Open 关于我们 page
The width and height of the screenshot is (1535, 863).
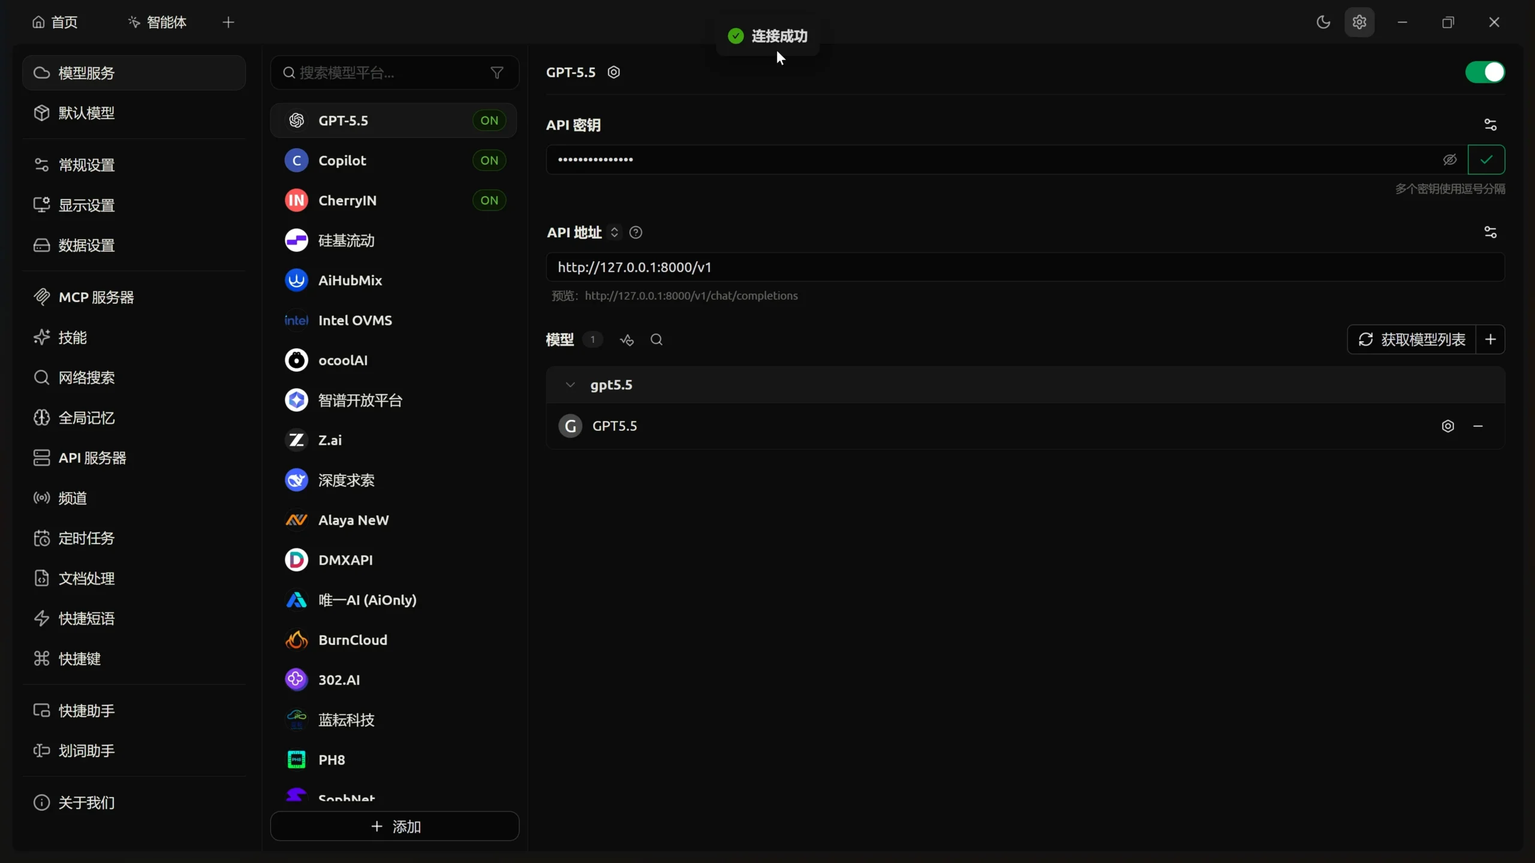[x=134, y=802]
